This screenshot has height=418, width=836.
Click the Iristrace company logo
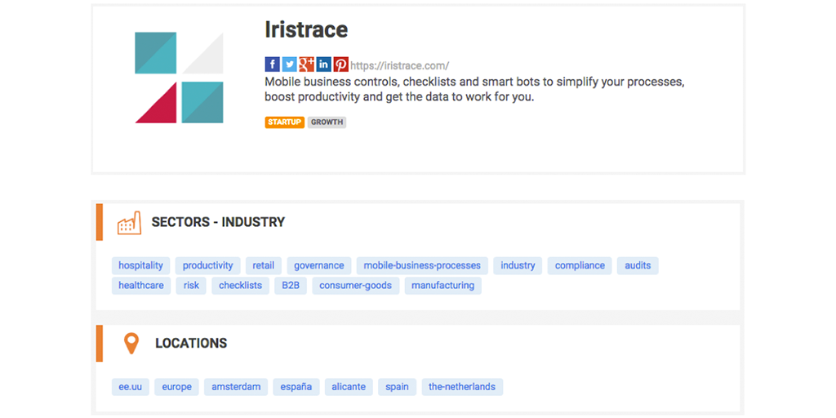pos(179,78)
